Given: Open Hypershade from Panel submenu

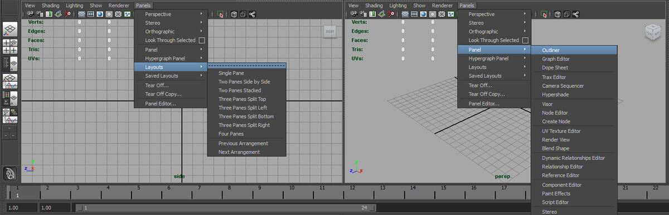Looking at the screenshot, I should [574, 94].
